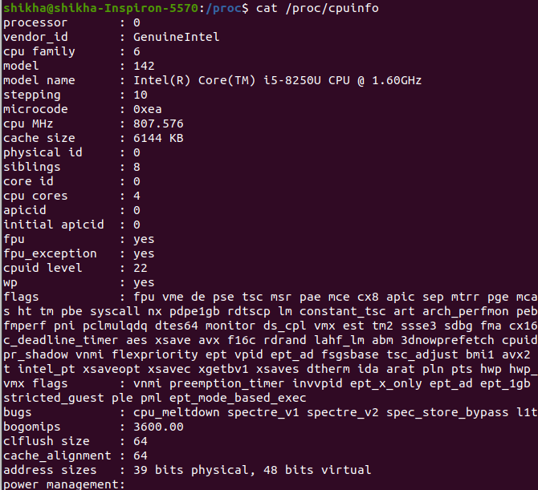538x490 pixels.
Task: Click the 'siblings' label
Action: [32, 167]
